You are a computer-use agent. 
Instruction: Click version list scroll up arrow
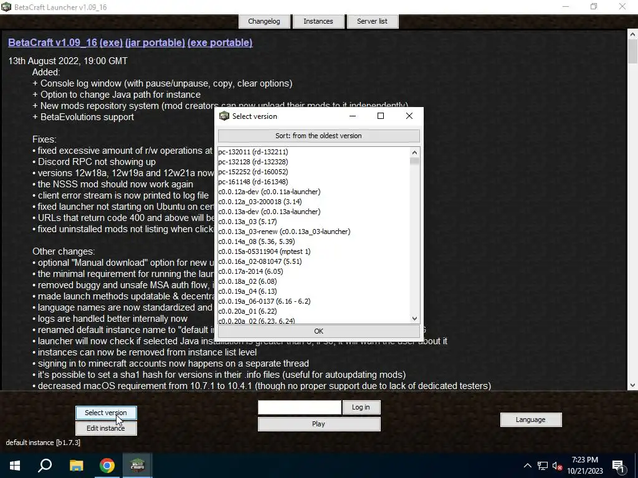414,152
